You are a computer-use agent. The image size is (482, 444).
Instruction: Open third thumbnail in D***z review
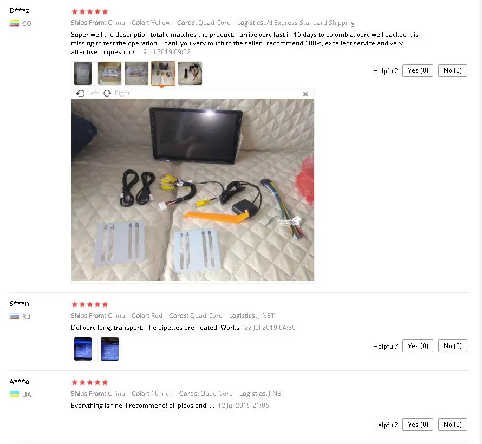pos(136,73)
